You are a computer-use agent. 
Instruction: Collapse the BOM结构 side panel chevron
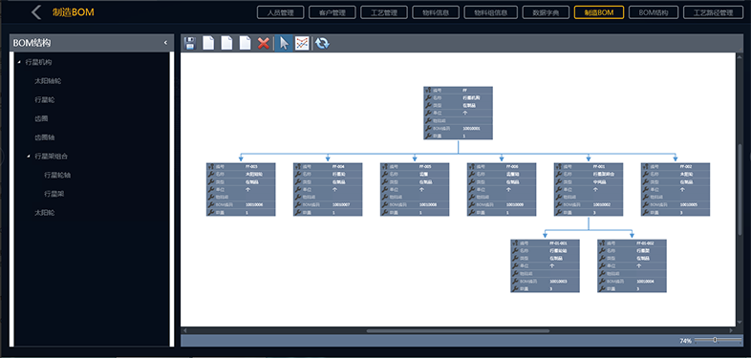click(x=165, y=43)
